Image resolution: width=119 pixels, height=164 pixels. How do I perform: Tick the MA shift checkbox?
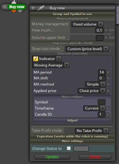108,78
